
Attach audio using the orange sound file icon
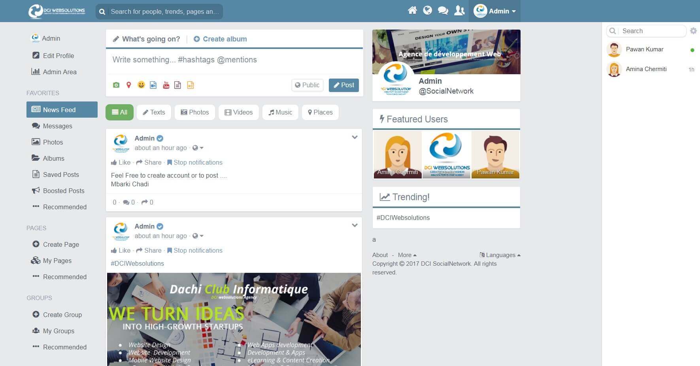click(x=191, y=85)
